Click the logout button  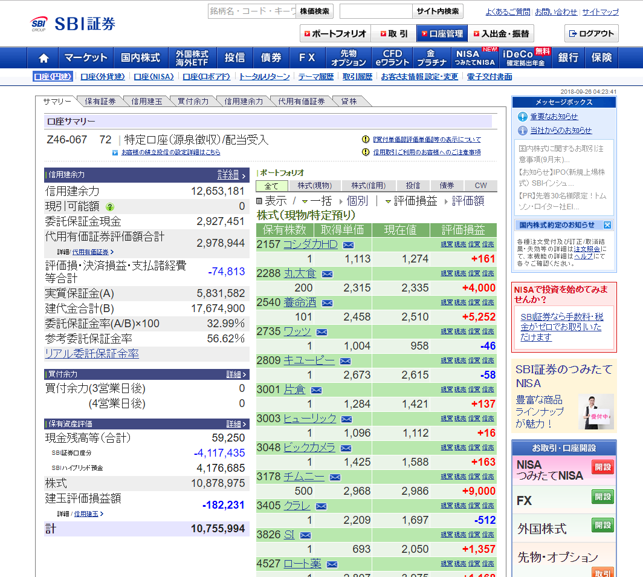591,34
